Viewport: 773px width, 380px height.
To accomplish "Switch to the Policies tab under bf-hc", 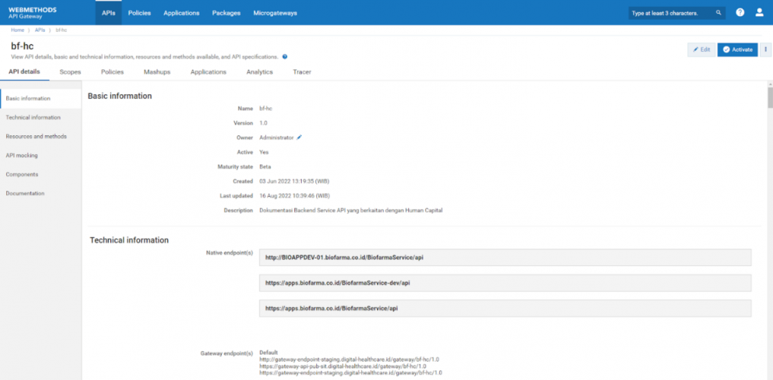I will coord(112,72).
